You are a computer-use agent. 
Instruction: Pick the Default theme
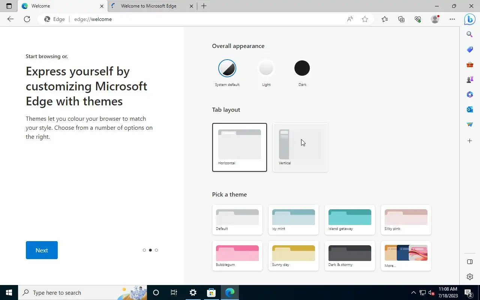tap(237, 220)
